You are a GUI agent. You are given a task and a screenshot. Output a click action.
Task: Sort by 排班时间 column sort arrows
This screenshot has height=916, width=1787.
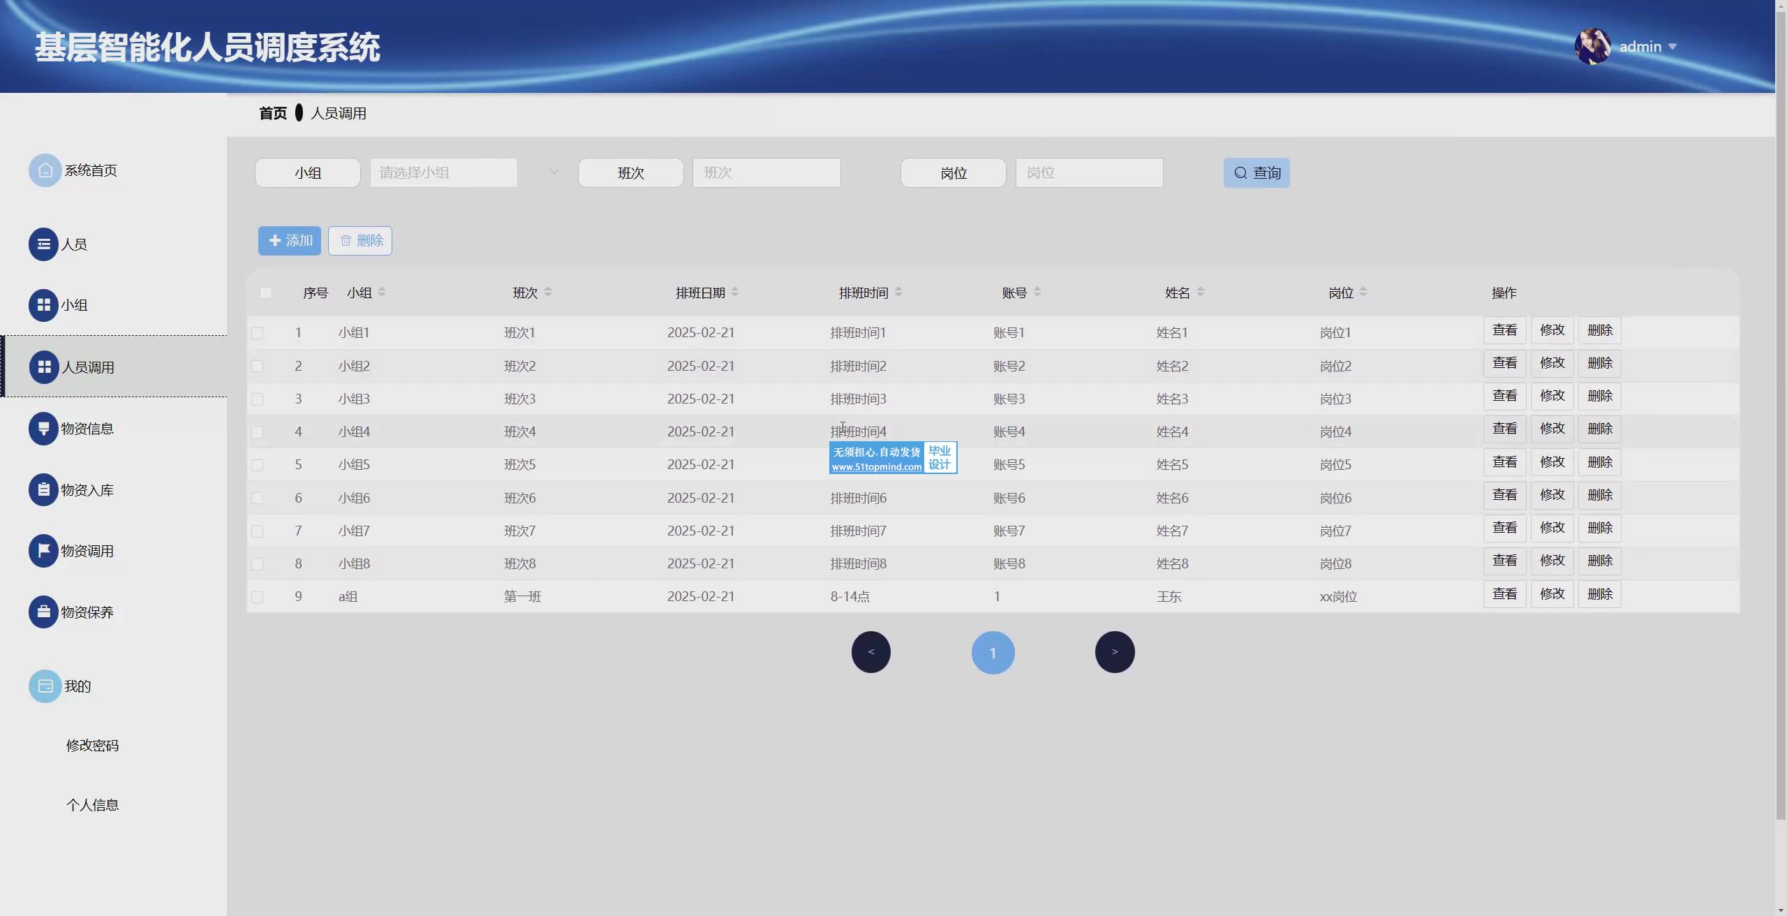coord(898,293)
